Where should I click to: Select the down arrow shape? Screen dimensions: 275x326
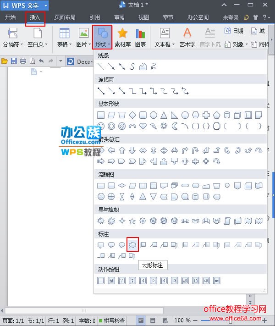click(132, 150)
